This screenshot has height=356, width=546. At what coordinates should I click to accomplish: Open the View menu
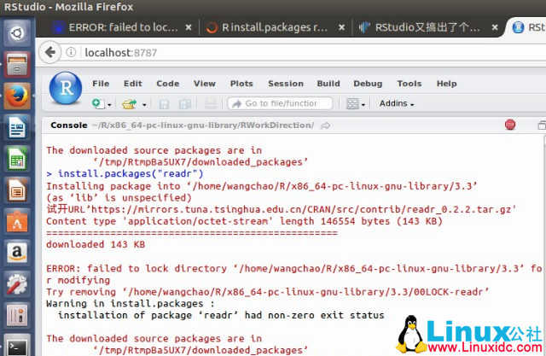(x=205, y=84)
